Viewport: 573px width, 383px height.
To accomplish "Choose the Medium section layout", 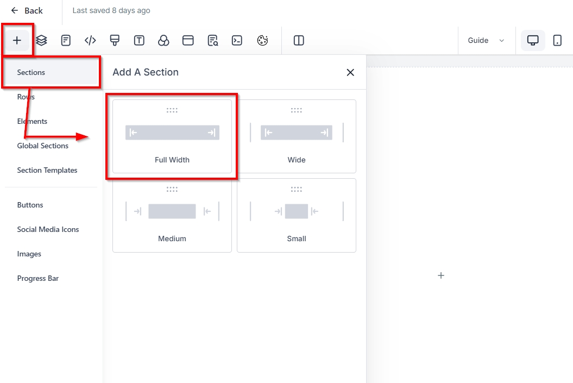I will pos(172,215).
